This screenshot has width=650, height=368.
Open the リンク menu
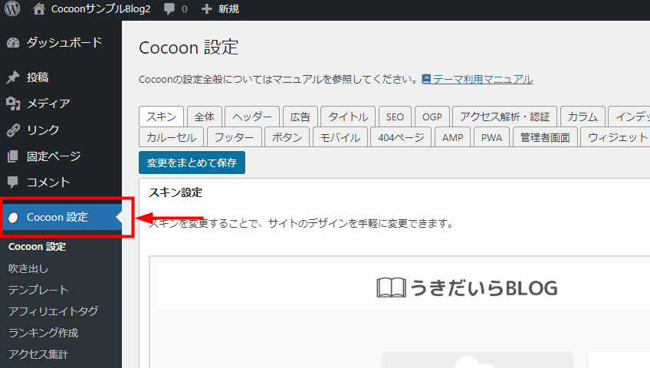point(43,130)
